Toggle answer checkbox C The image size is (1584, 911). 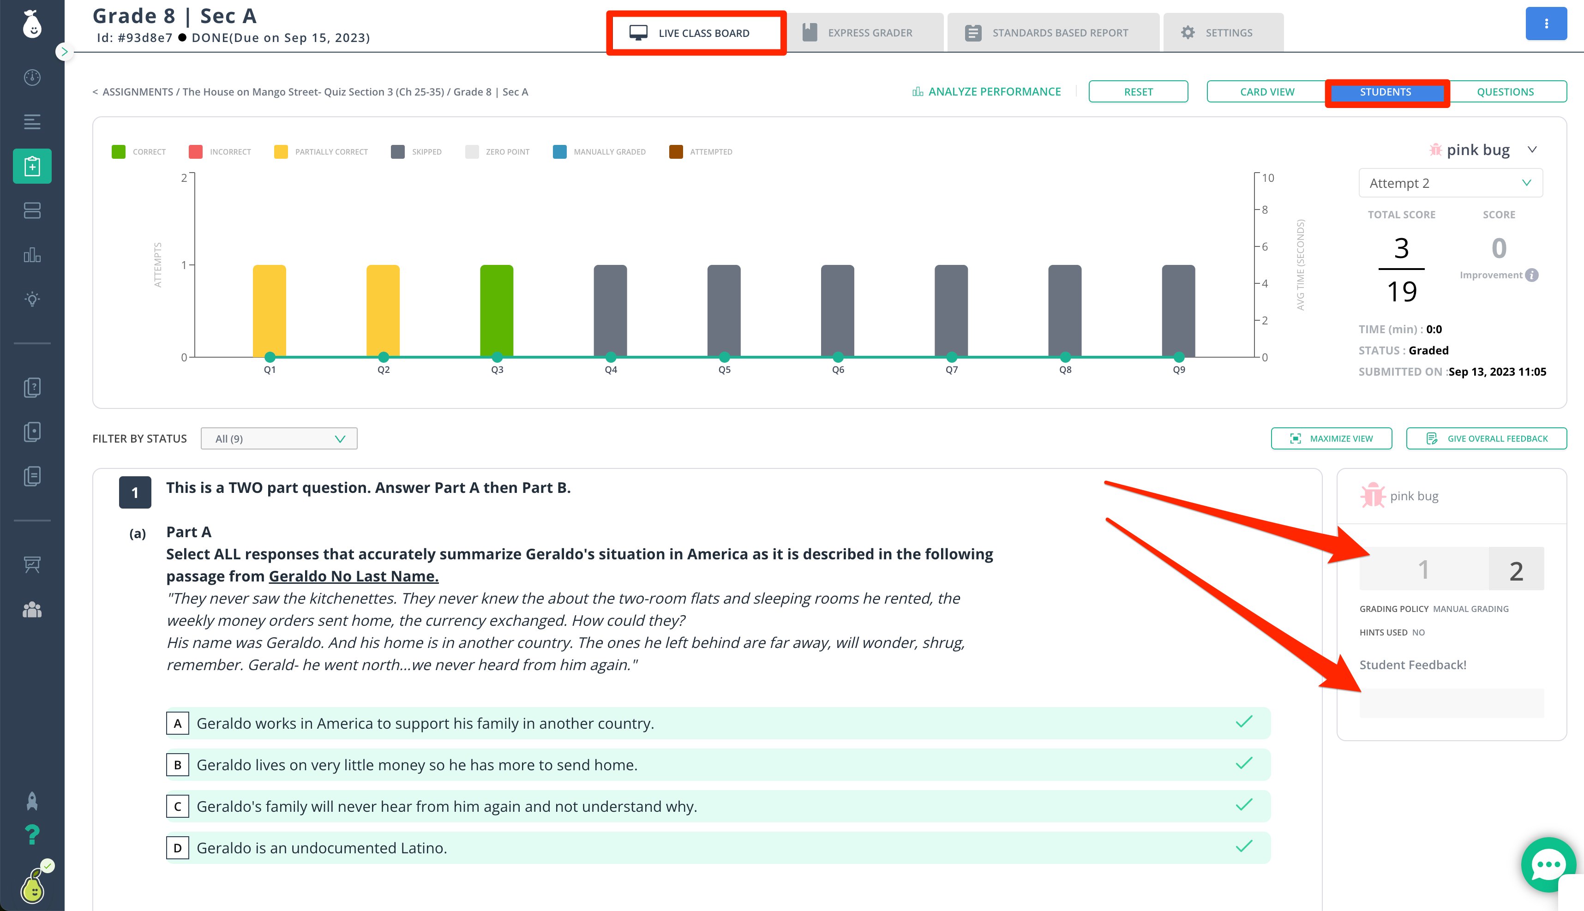[178, 807]
